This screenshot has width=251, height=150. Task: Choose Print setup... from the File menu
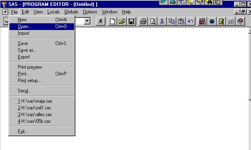[x=42, y=81]
